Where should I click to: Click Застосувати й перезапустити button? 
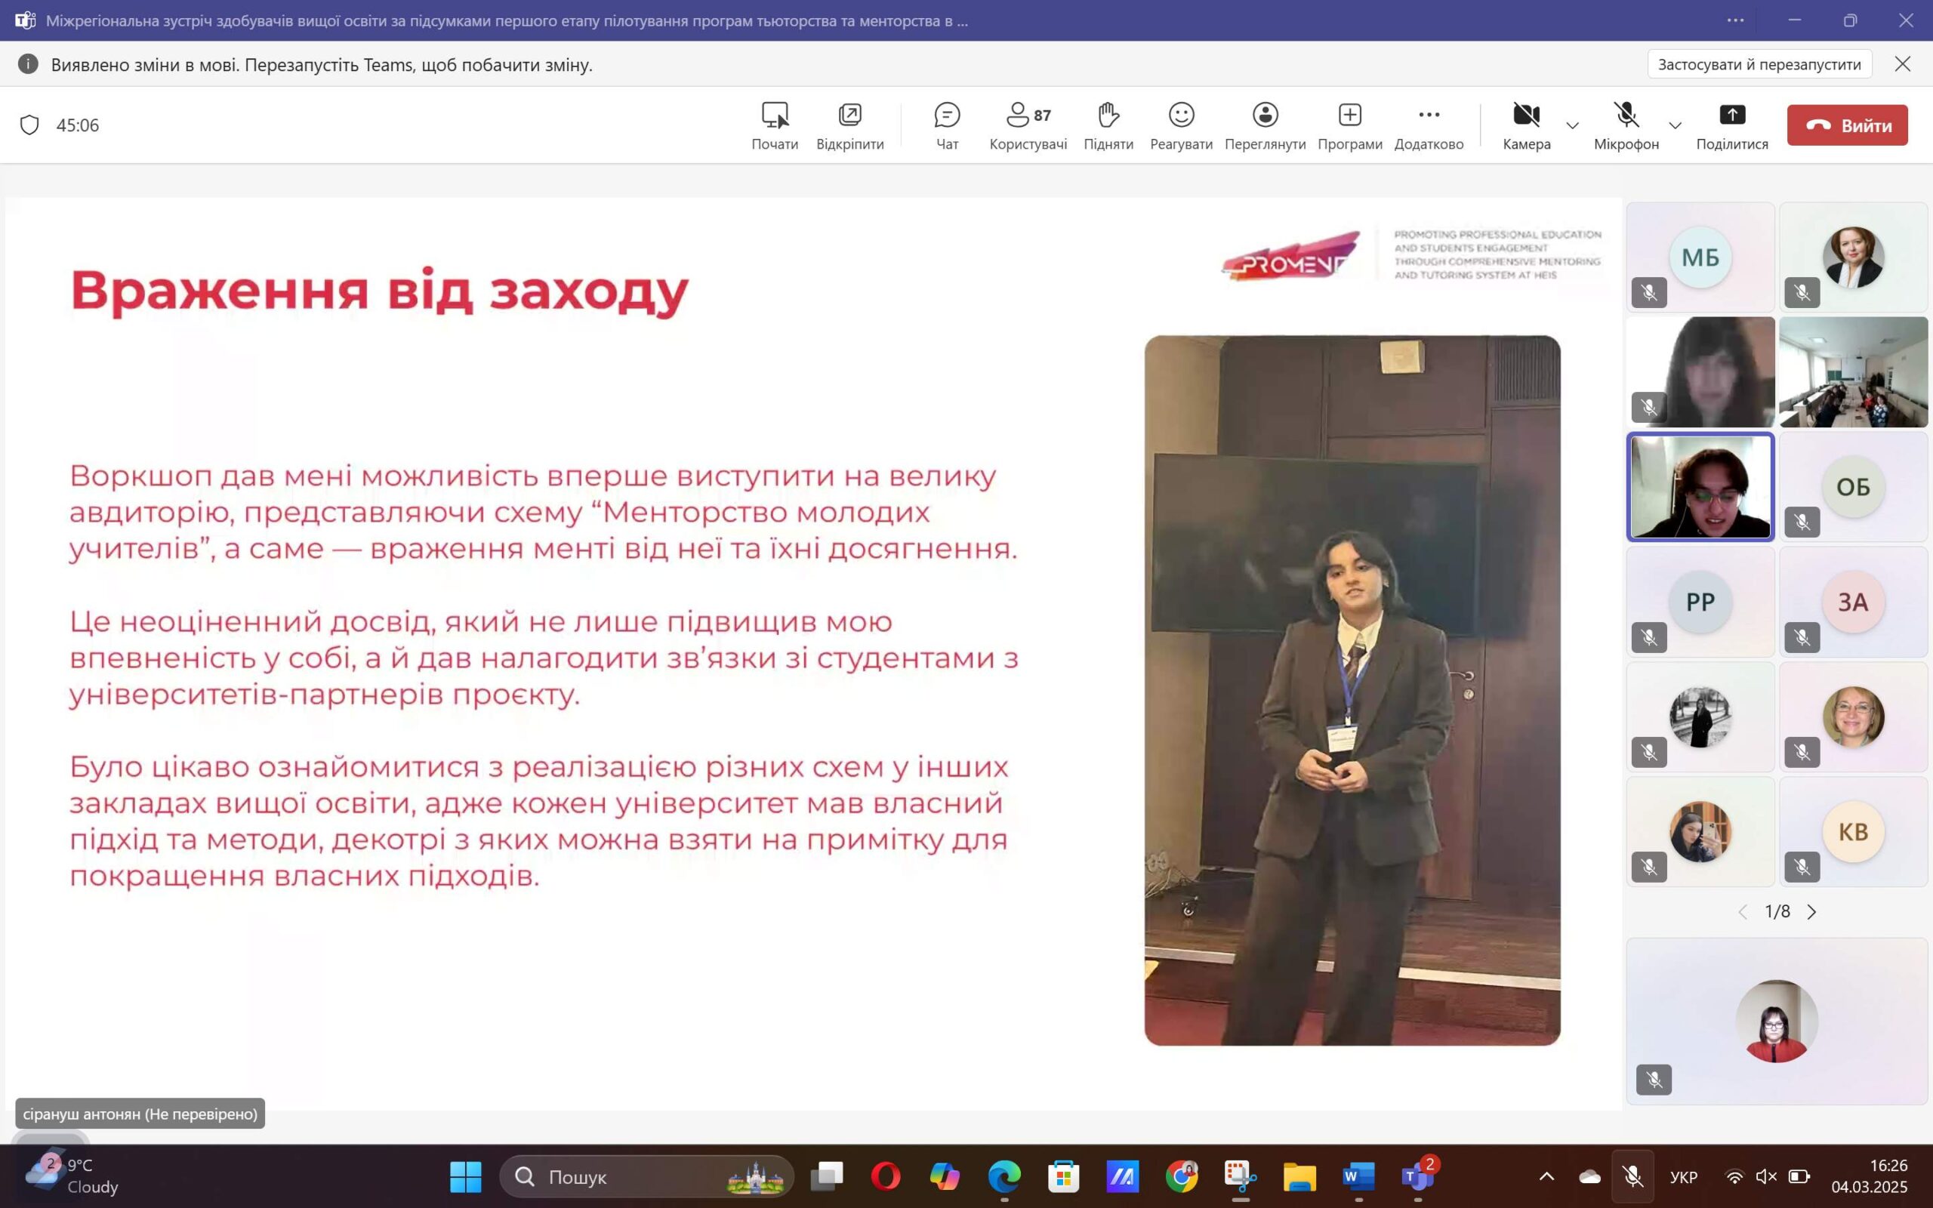pyautogui.click(x=1759, y=64)
